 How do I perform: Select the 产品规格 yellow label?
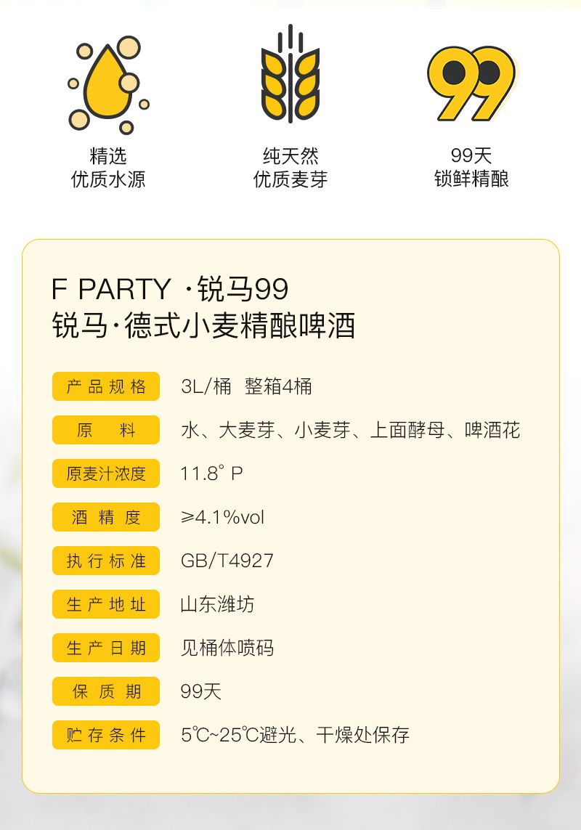click(106, 386)
